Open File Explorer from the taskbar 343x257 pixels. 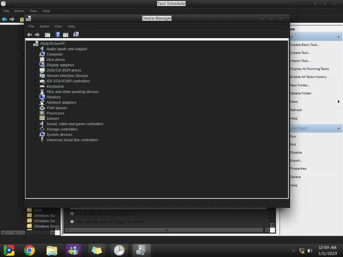[x=52, y=250]
